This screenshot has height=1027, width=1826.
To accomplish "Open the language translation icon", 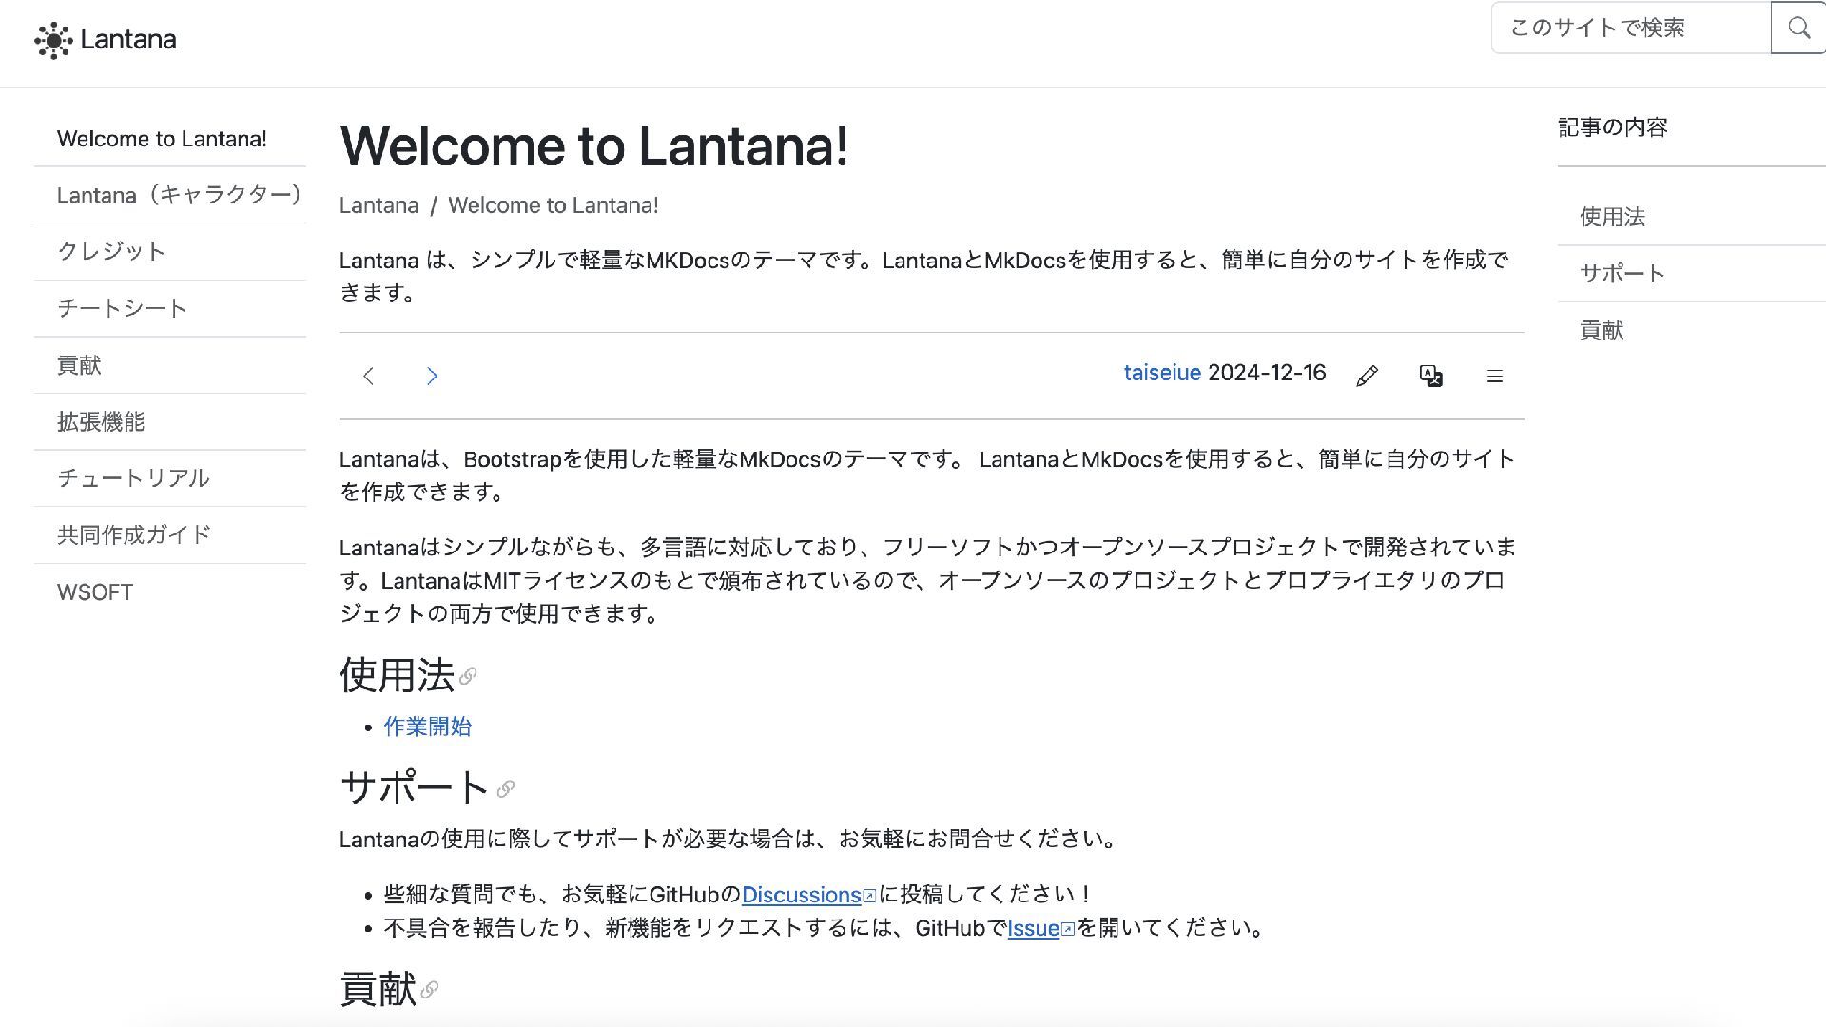I will [x=1430, y=377].
